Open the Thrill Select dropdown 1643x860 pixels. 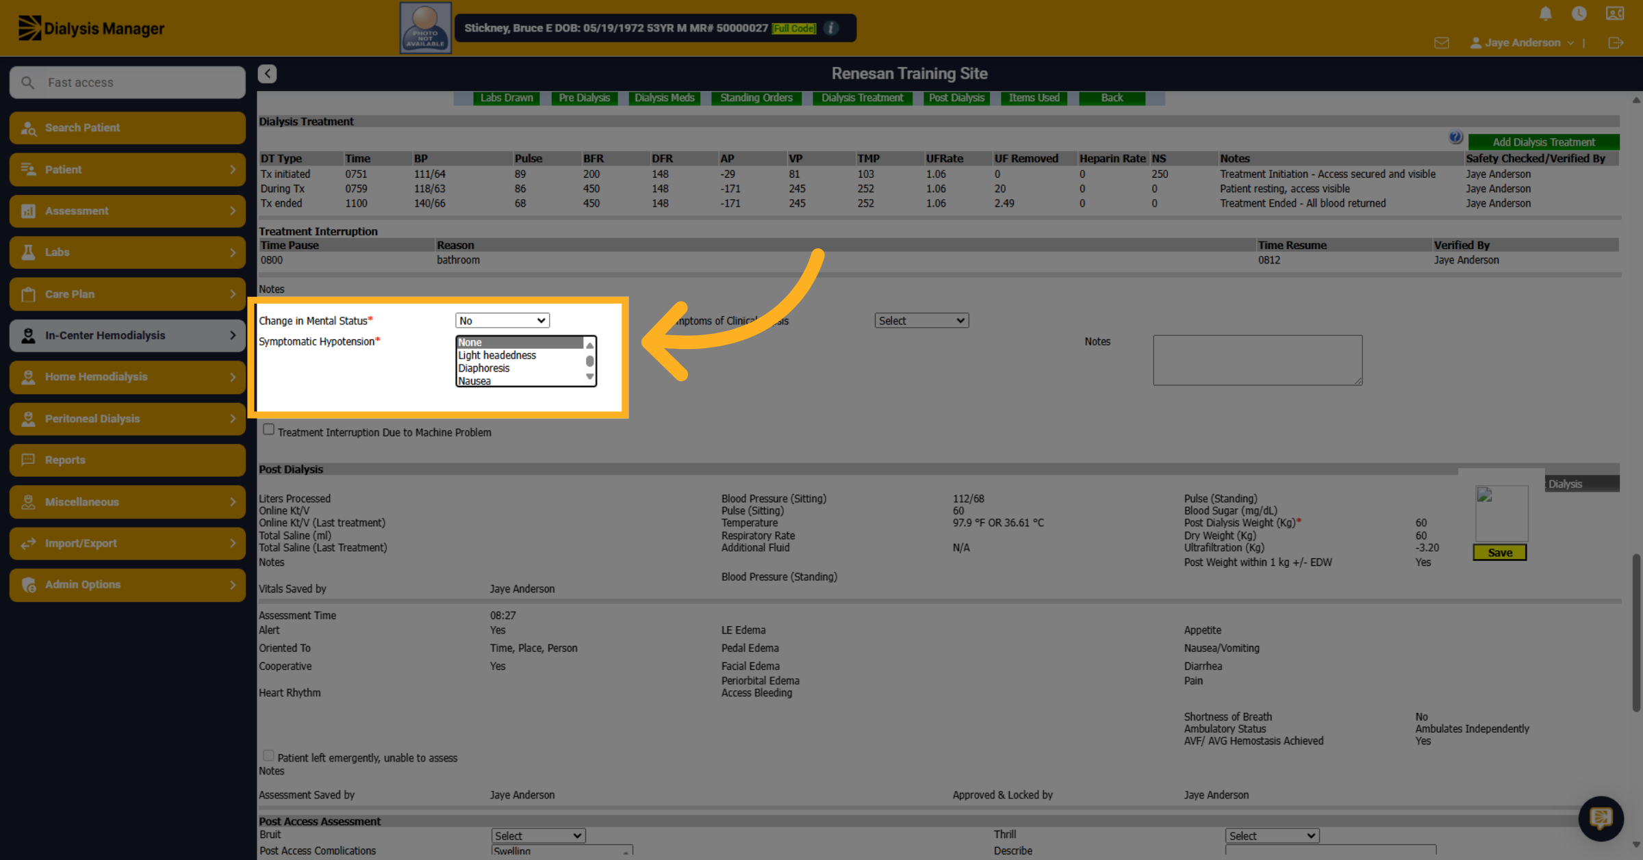(x=1272, y=835)
